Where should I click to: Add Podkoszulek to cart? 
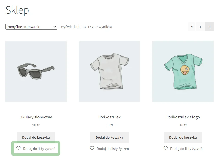pyautogui.click(x=109, y=137)
